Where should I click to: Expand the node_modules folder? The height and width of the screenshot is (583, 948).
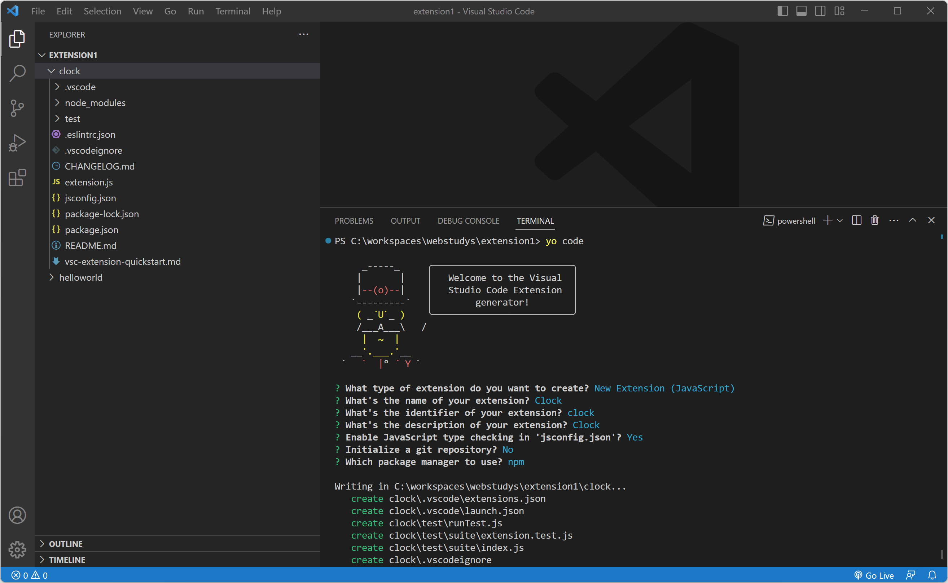(x=95, y=103)
